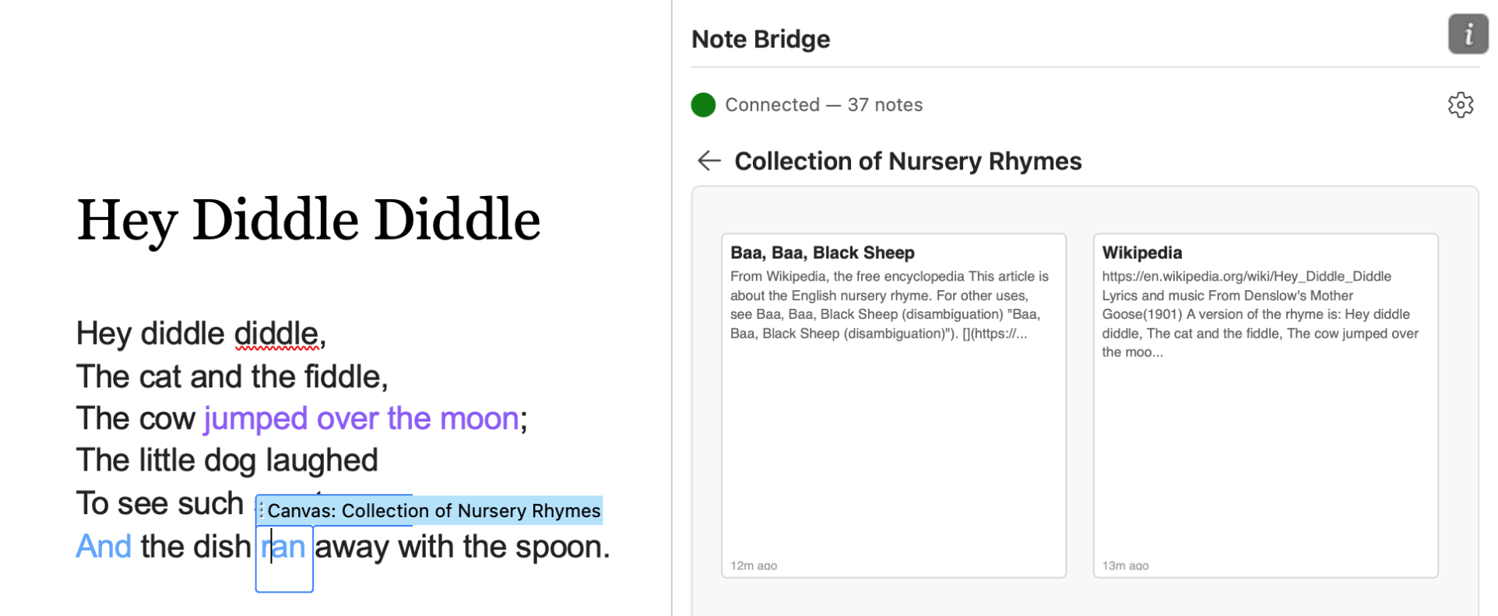Select the purple phrase 'jumped over the moon'
Screen dimensions: 1498x616
360,418
